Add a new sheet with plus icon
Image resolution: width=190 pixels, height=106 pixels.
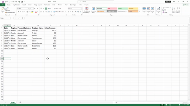(x=20, y=102)
